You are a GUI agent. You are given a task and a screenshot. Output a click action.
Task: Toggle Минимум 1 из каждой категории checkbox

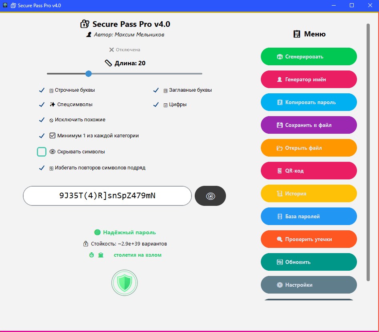coord(42,136)
